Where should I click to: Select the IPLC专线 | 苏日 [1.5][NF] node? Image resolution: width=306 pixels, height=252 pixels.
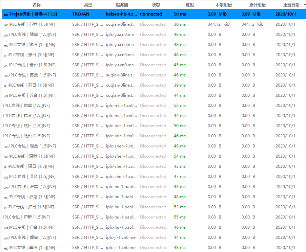[x=154, y=85]
